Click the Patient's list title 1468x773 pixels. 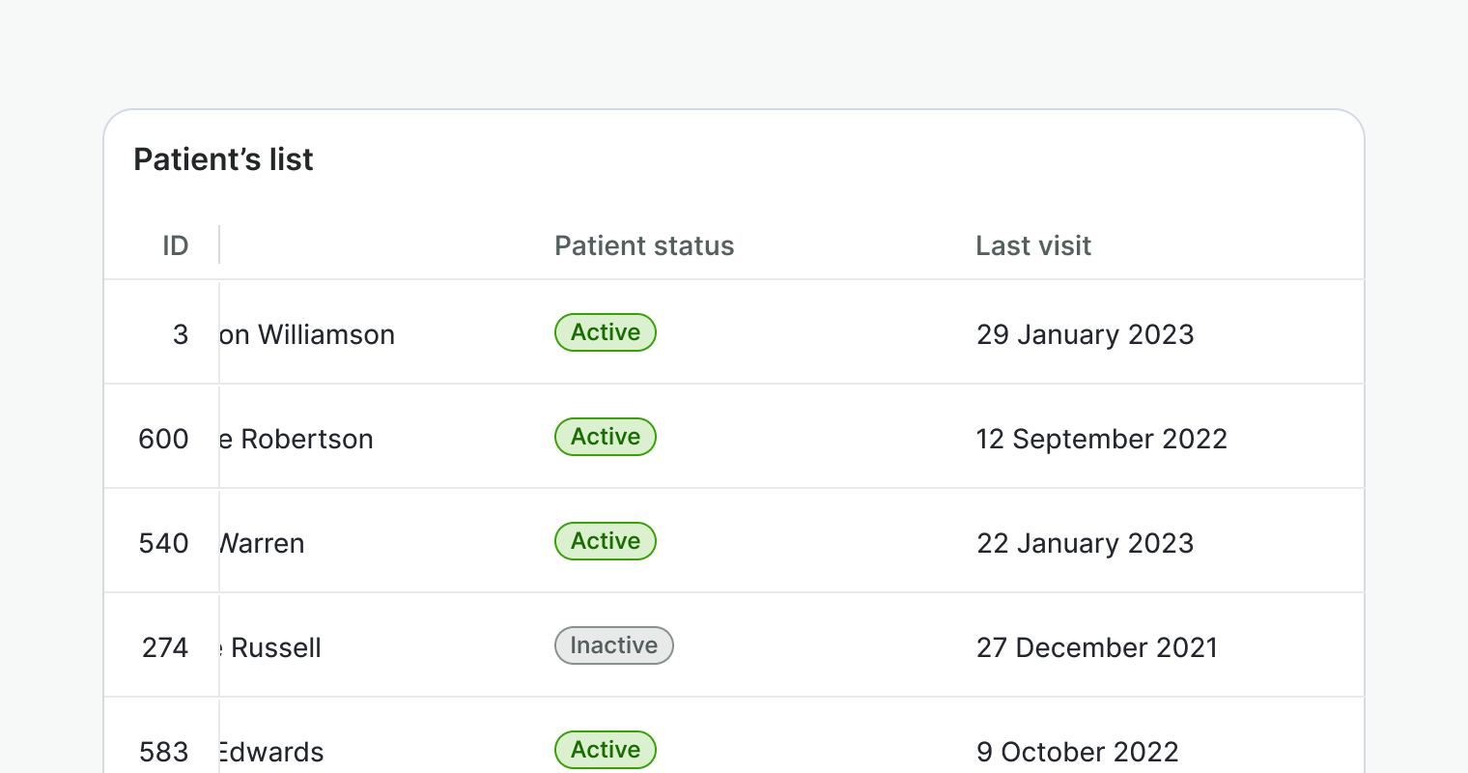223,159
